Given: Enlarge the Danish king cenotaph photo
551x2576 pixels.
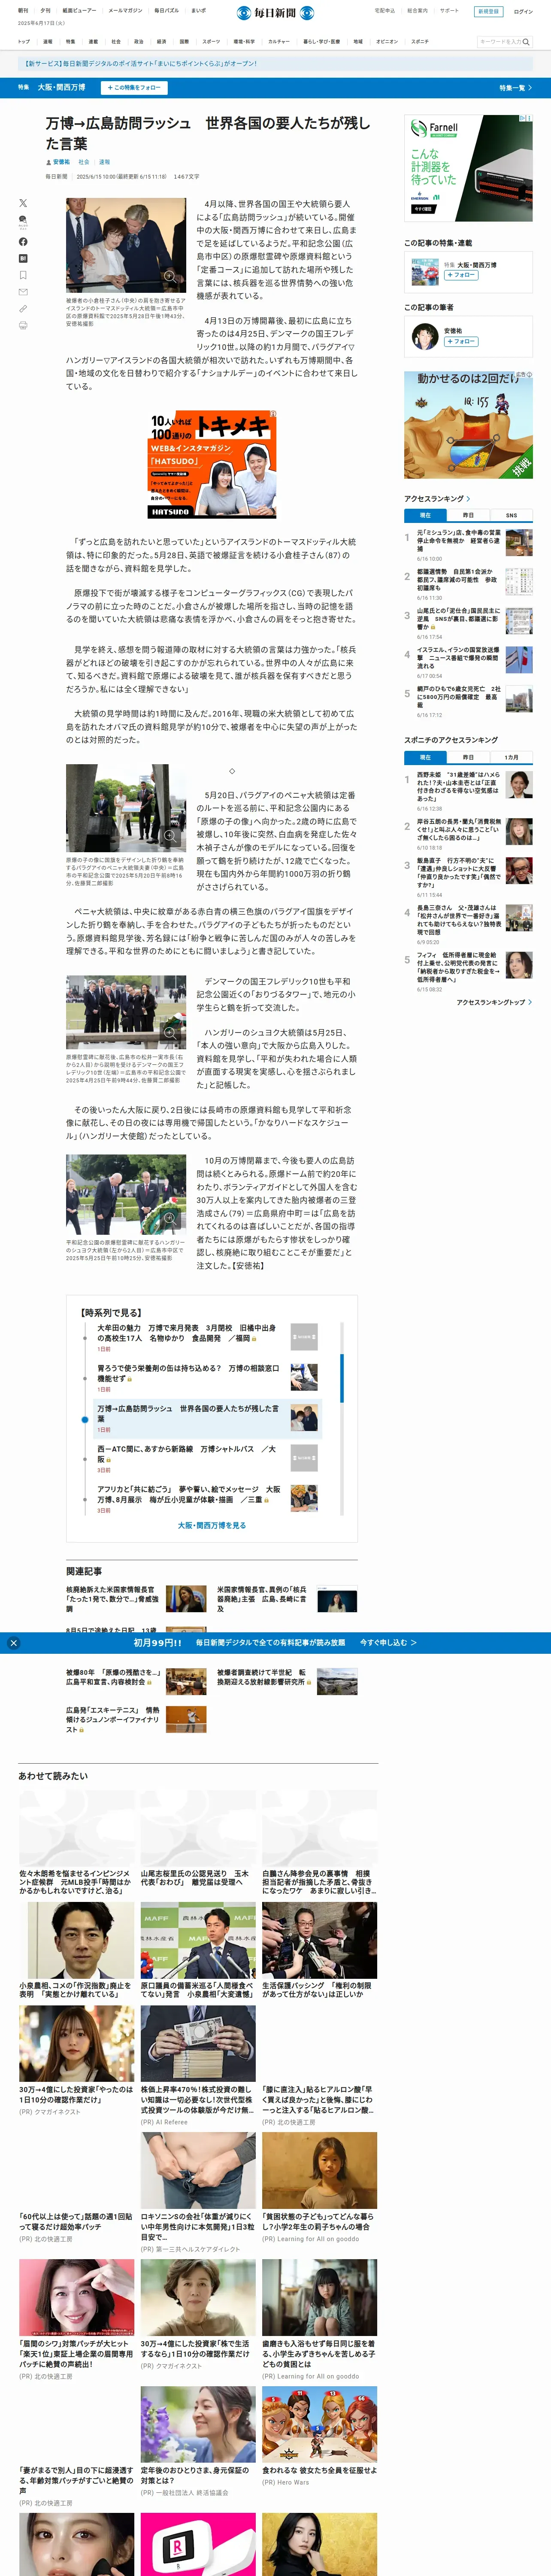Looking at the screenshot, I should [170, 1033].
